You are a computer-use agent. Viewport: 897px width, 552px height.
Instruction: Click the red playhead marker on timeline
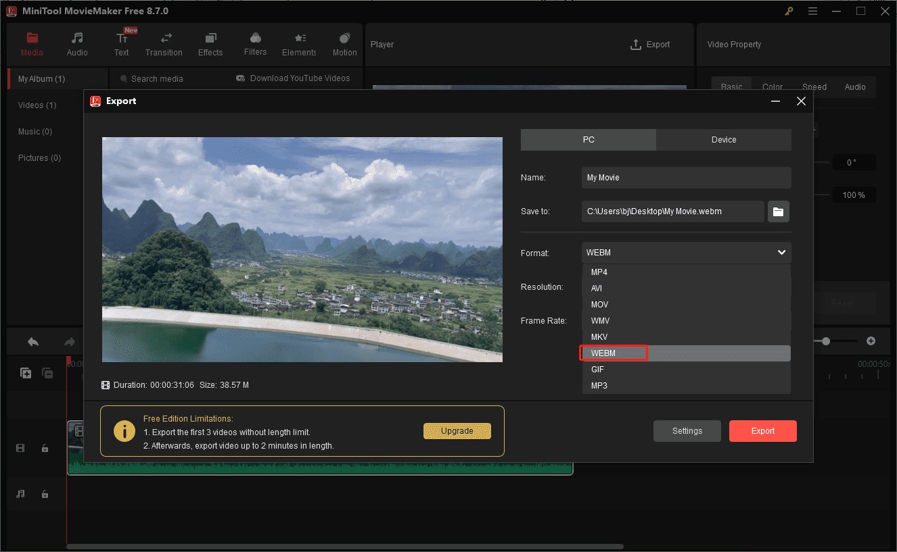click(x=68, y=361)
